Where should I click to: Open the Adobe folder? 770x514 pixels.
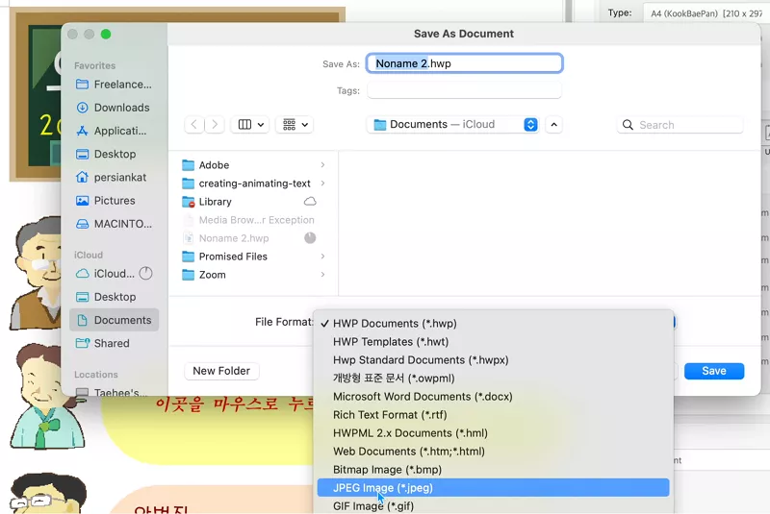(254, 165)
